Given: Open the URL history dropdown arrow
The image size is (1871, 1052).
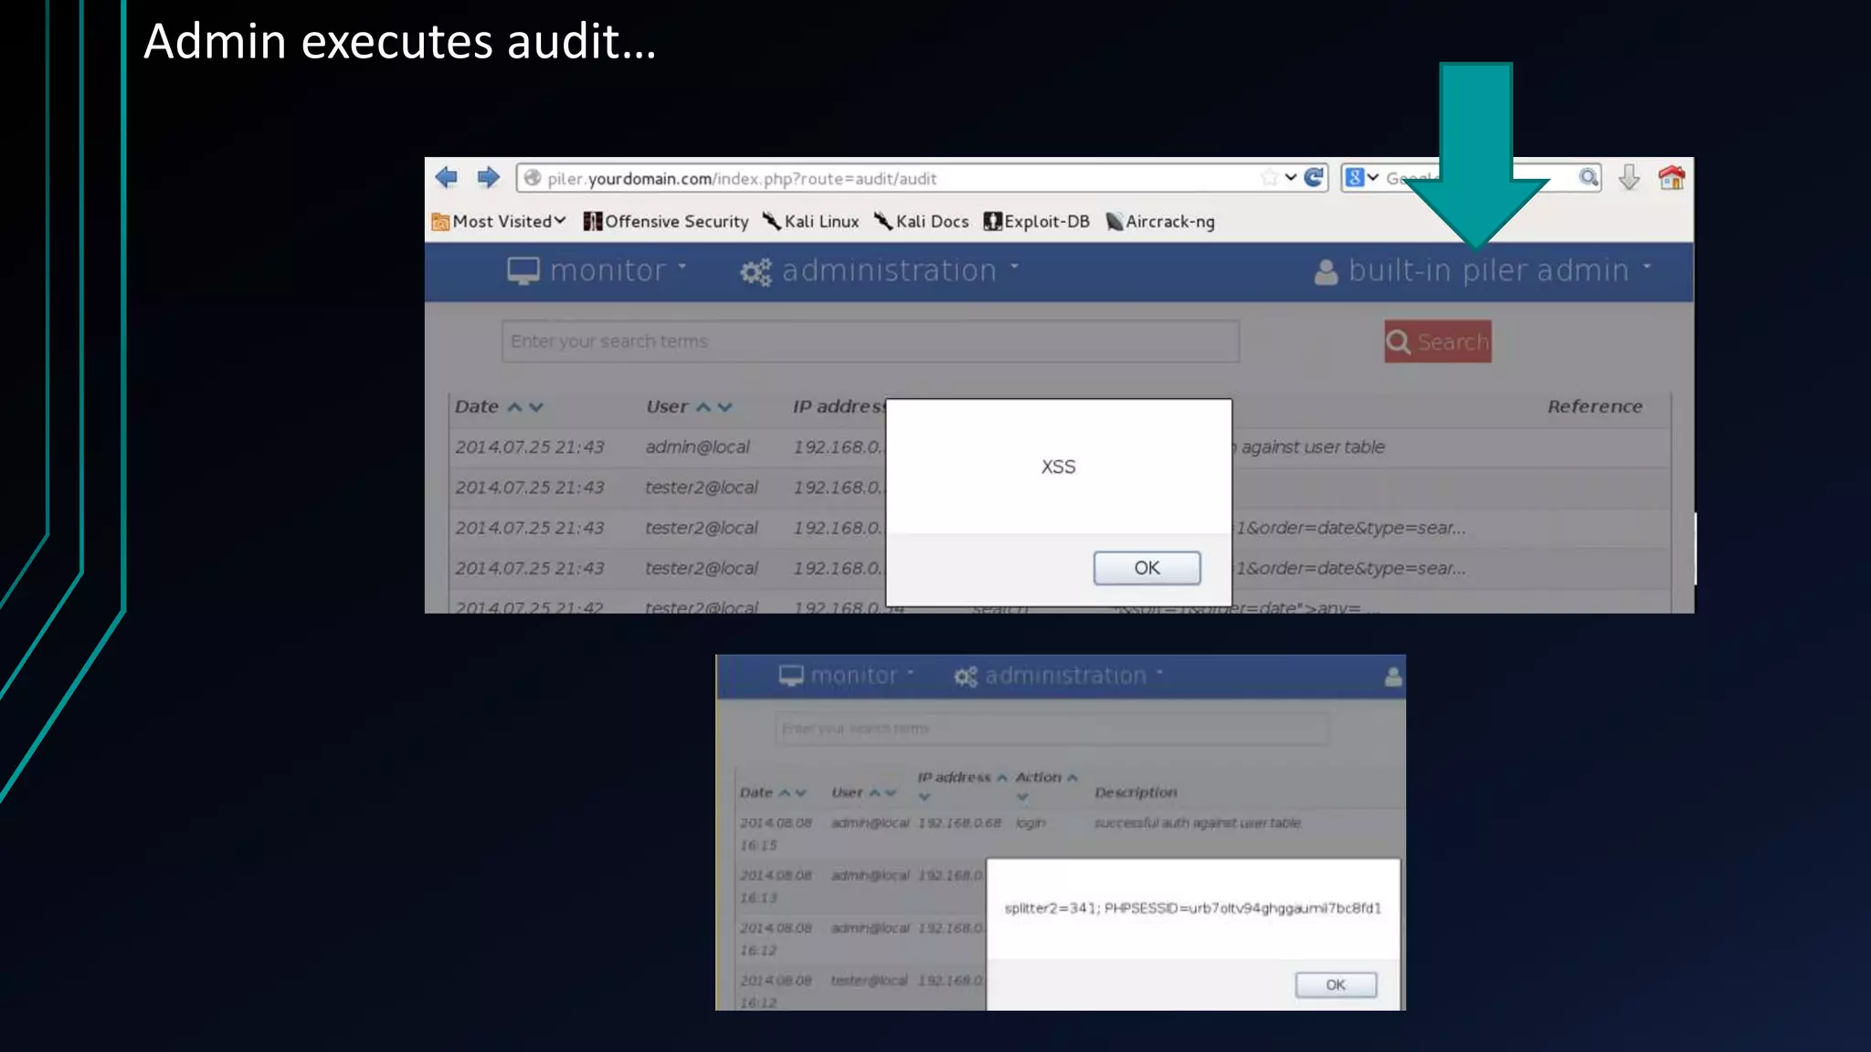Looking at the screenshot, I should [x=1291, y=177].
